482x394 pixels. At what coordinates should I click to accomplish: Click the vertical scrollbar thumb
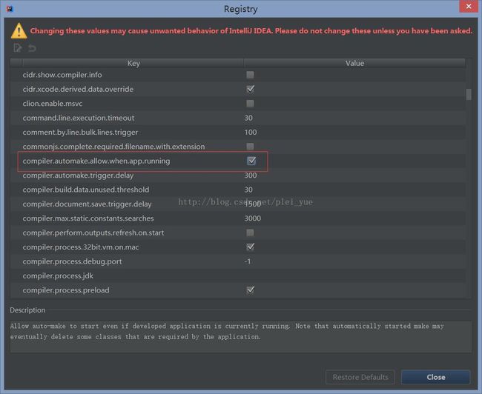click(469, 94)
